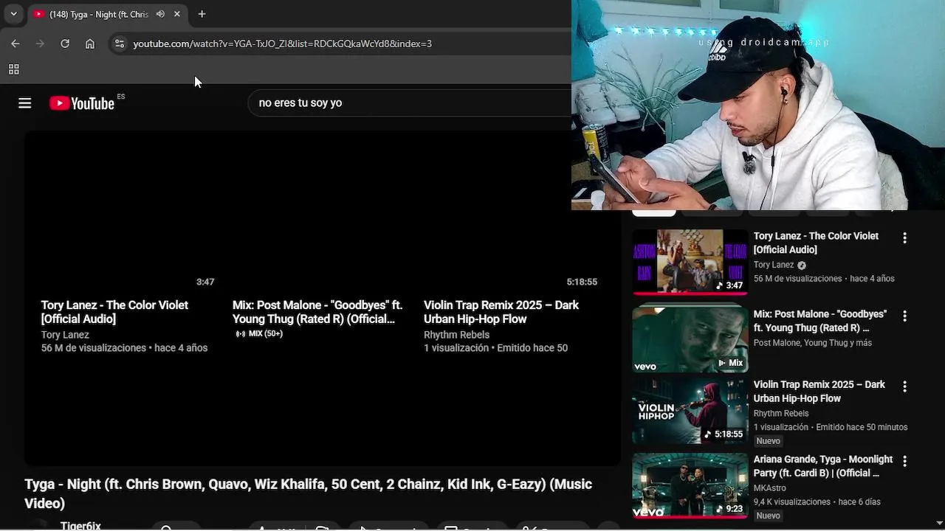Click '9,4 K visualizaciones' text
The image size is (945, 531).
791,502
